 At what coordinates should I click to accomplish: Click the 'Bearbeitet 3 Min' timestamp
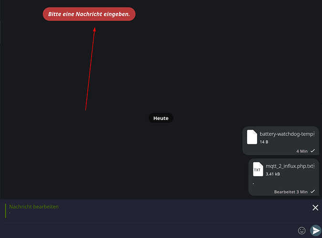pyautogui.click(x=291, y=191)
